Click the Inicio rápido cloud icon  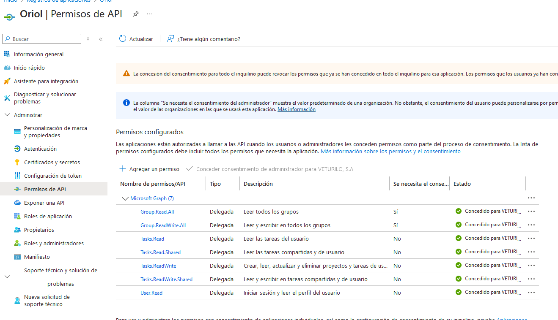click(x=7, y=68)
